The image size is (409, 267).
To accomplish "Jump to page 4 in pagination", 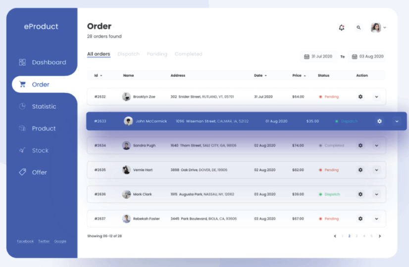I will 364,236.
